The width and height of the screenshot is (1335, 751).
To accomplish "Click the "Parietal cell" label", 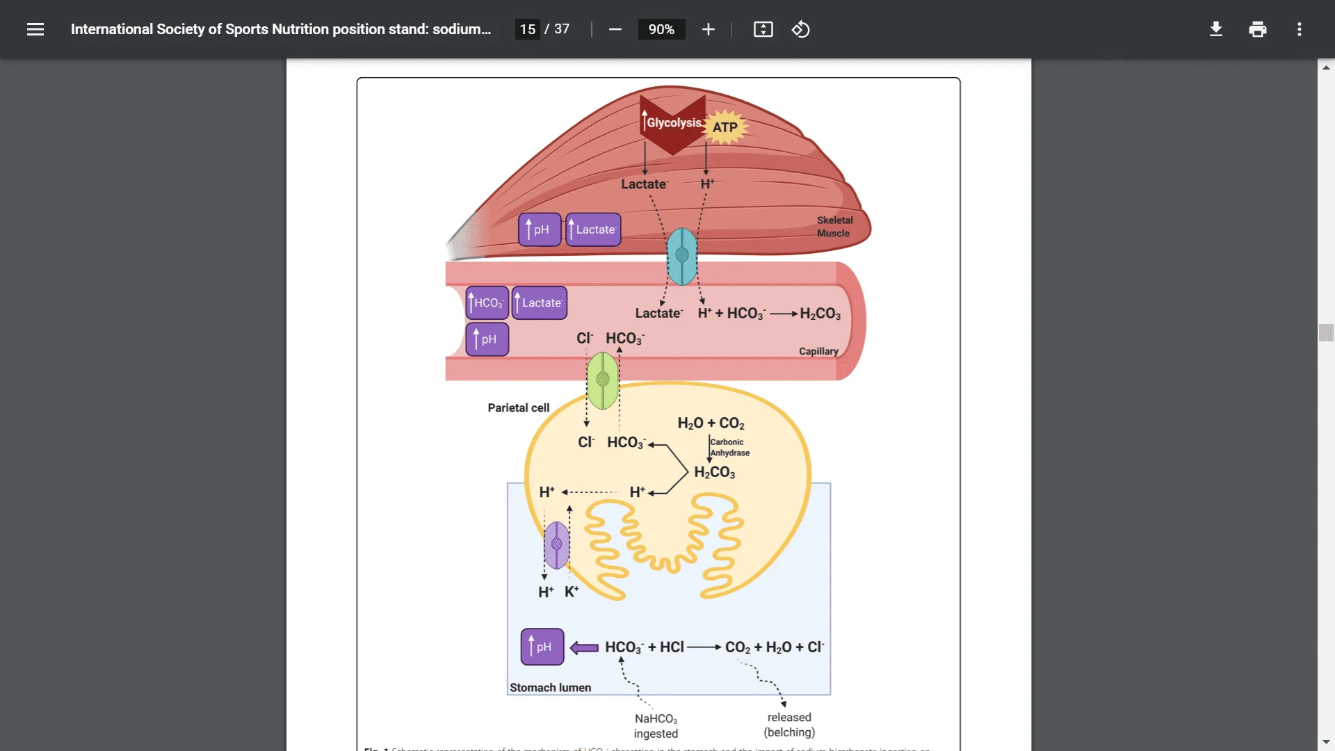I will click(x=518, y=407).
